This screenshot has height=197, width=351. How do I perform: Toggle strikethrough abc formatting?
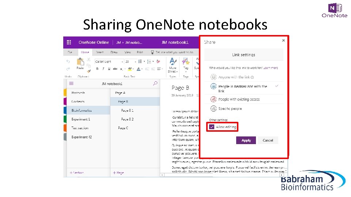(x=115, y=69)
